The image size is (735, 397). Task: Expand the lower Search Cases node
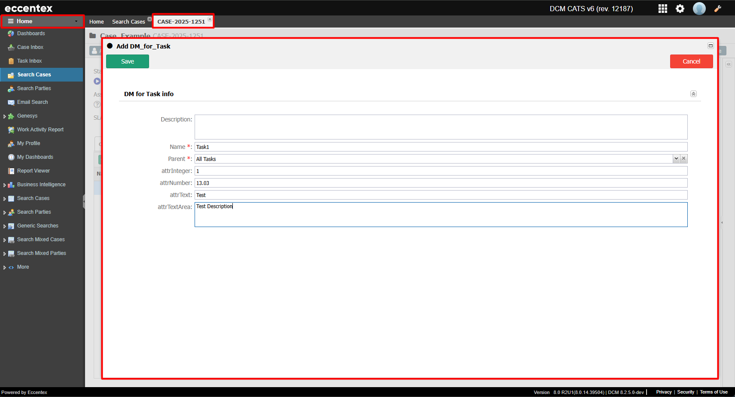(4, 199)
